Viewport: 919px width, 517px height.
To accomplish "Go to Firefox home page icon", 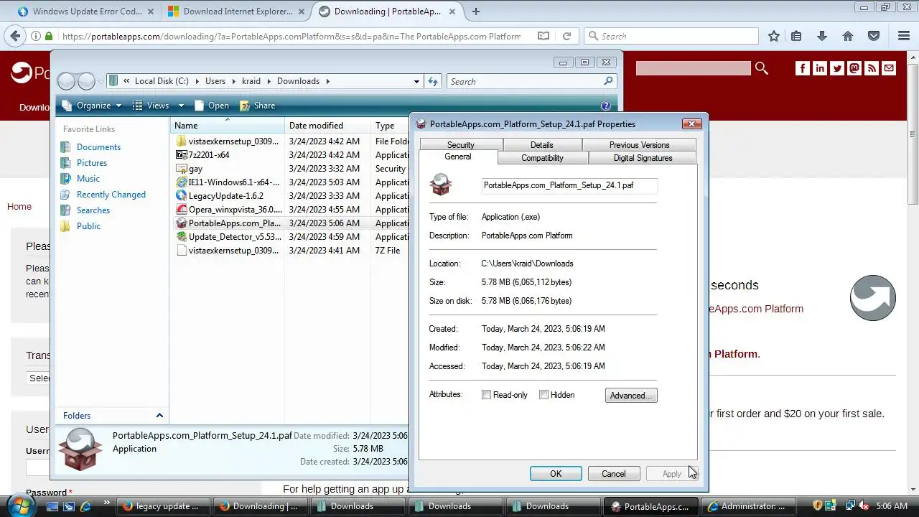I will coord(848,36).
